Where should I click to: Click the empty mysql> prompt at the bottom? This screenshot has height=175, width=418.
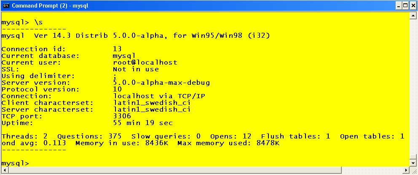pos(15,163)
